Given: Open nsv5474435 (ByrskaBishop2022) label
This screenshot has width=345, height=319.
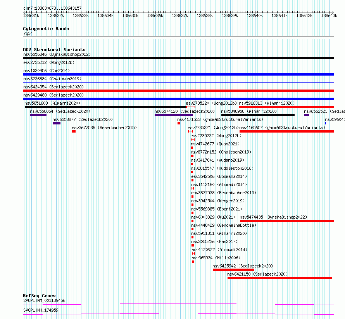Looking at the screenshot, I should coord(273,217).
